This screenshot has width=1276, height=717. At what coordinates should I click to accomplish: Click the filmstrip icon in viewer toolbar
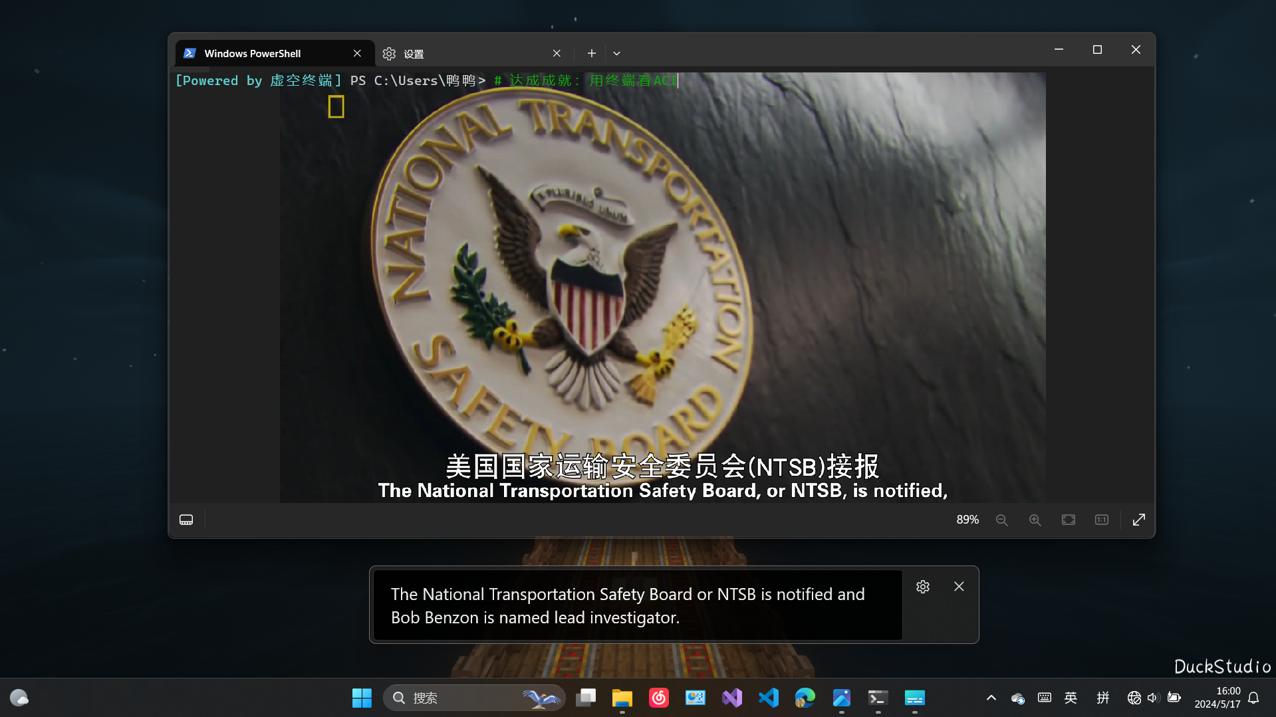(x=186, y=520)
